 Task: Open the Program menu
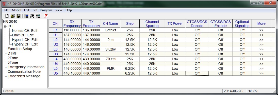[46, 10]
